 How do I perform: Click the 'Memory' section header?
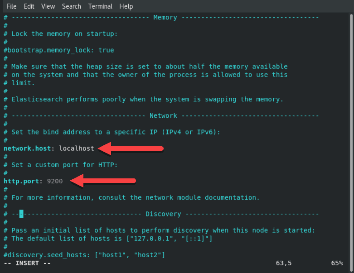click(x=165, y=18)
